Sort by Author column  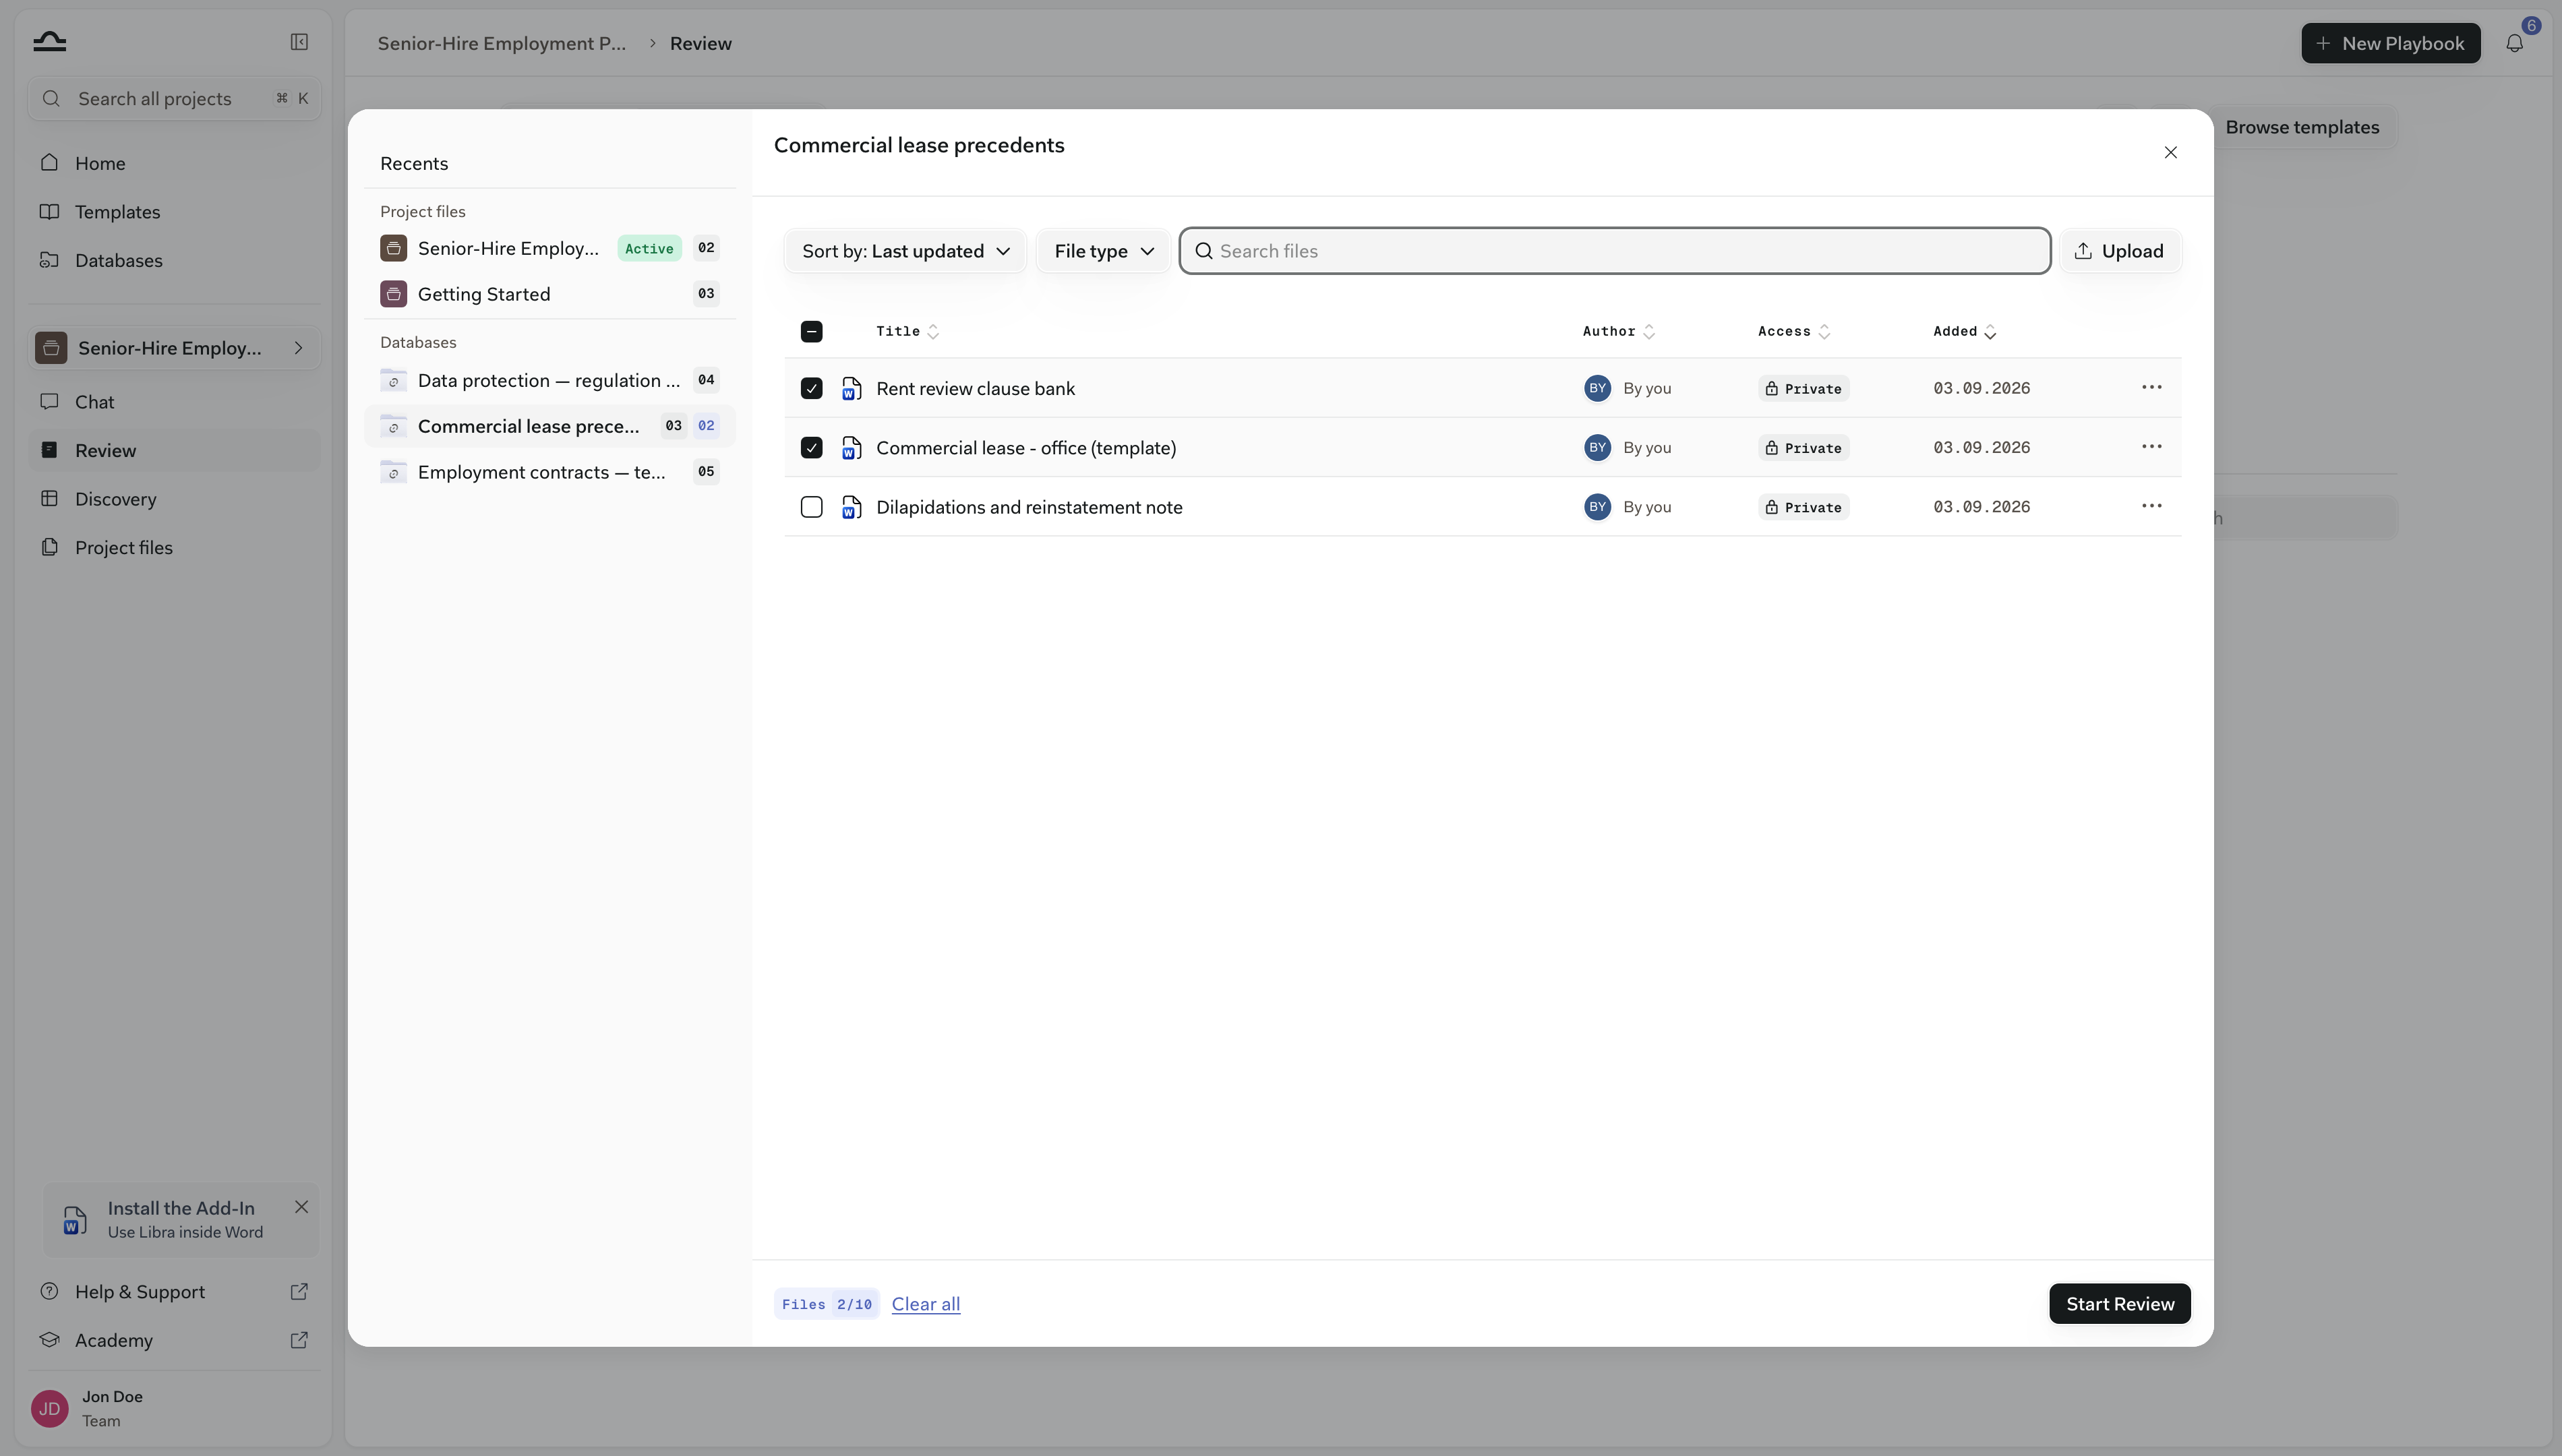[x=1619, y=332]
